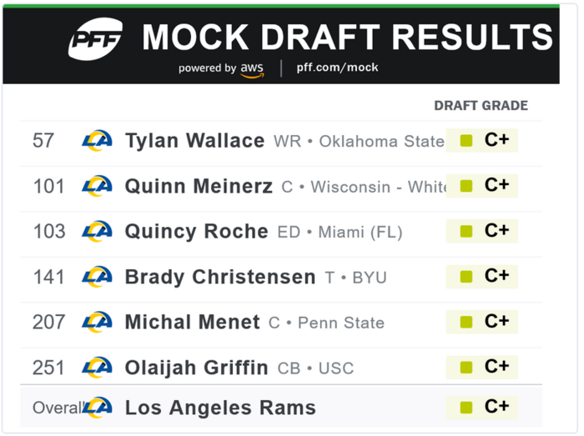Click the Rams logo in the Overall row
This screenshot has height=436, width=584.
pyautogui.click(x=97, y=408)
